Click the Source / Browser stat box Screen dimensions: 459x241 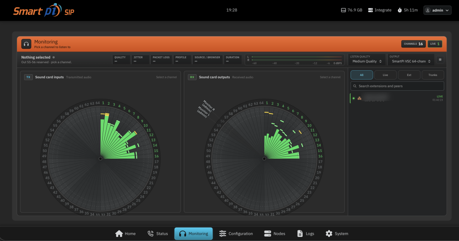coord(207,59)
